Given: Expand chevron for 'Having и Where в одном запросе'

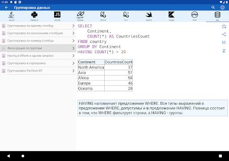Looking at the screenshot, I should pyautogui.click(x=73, y=56).
